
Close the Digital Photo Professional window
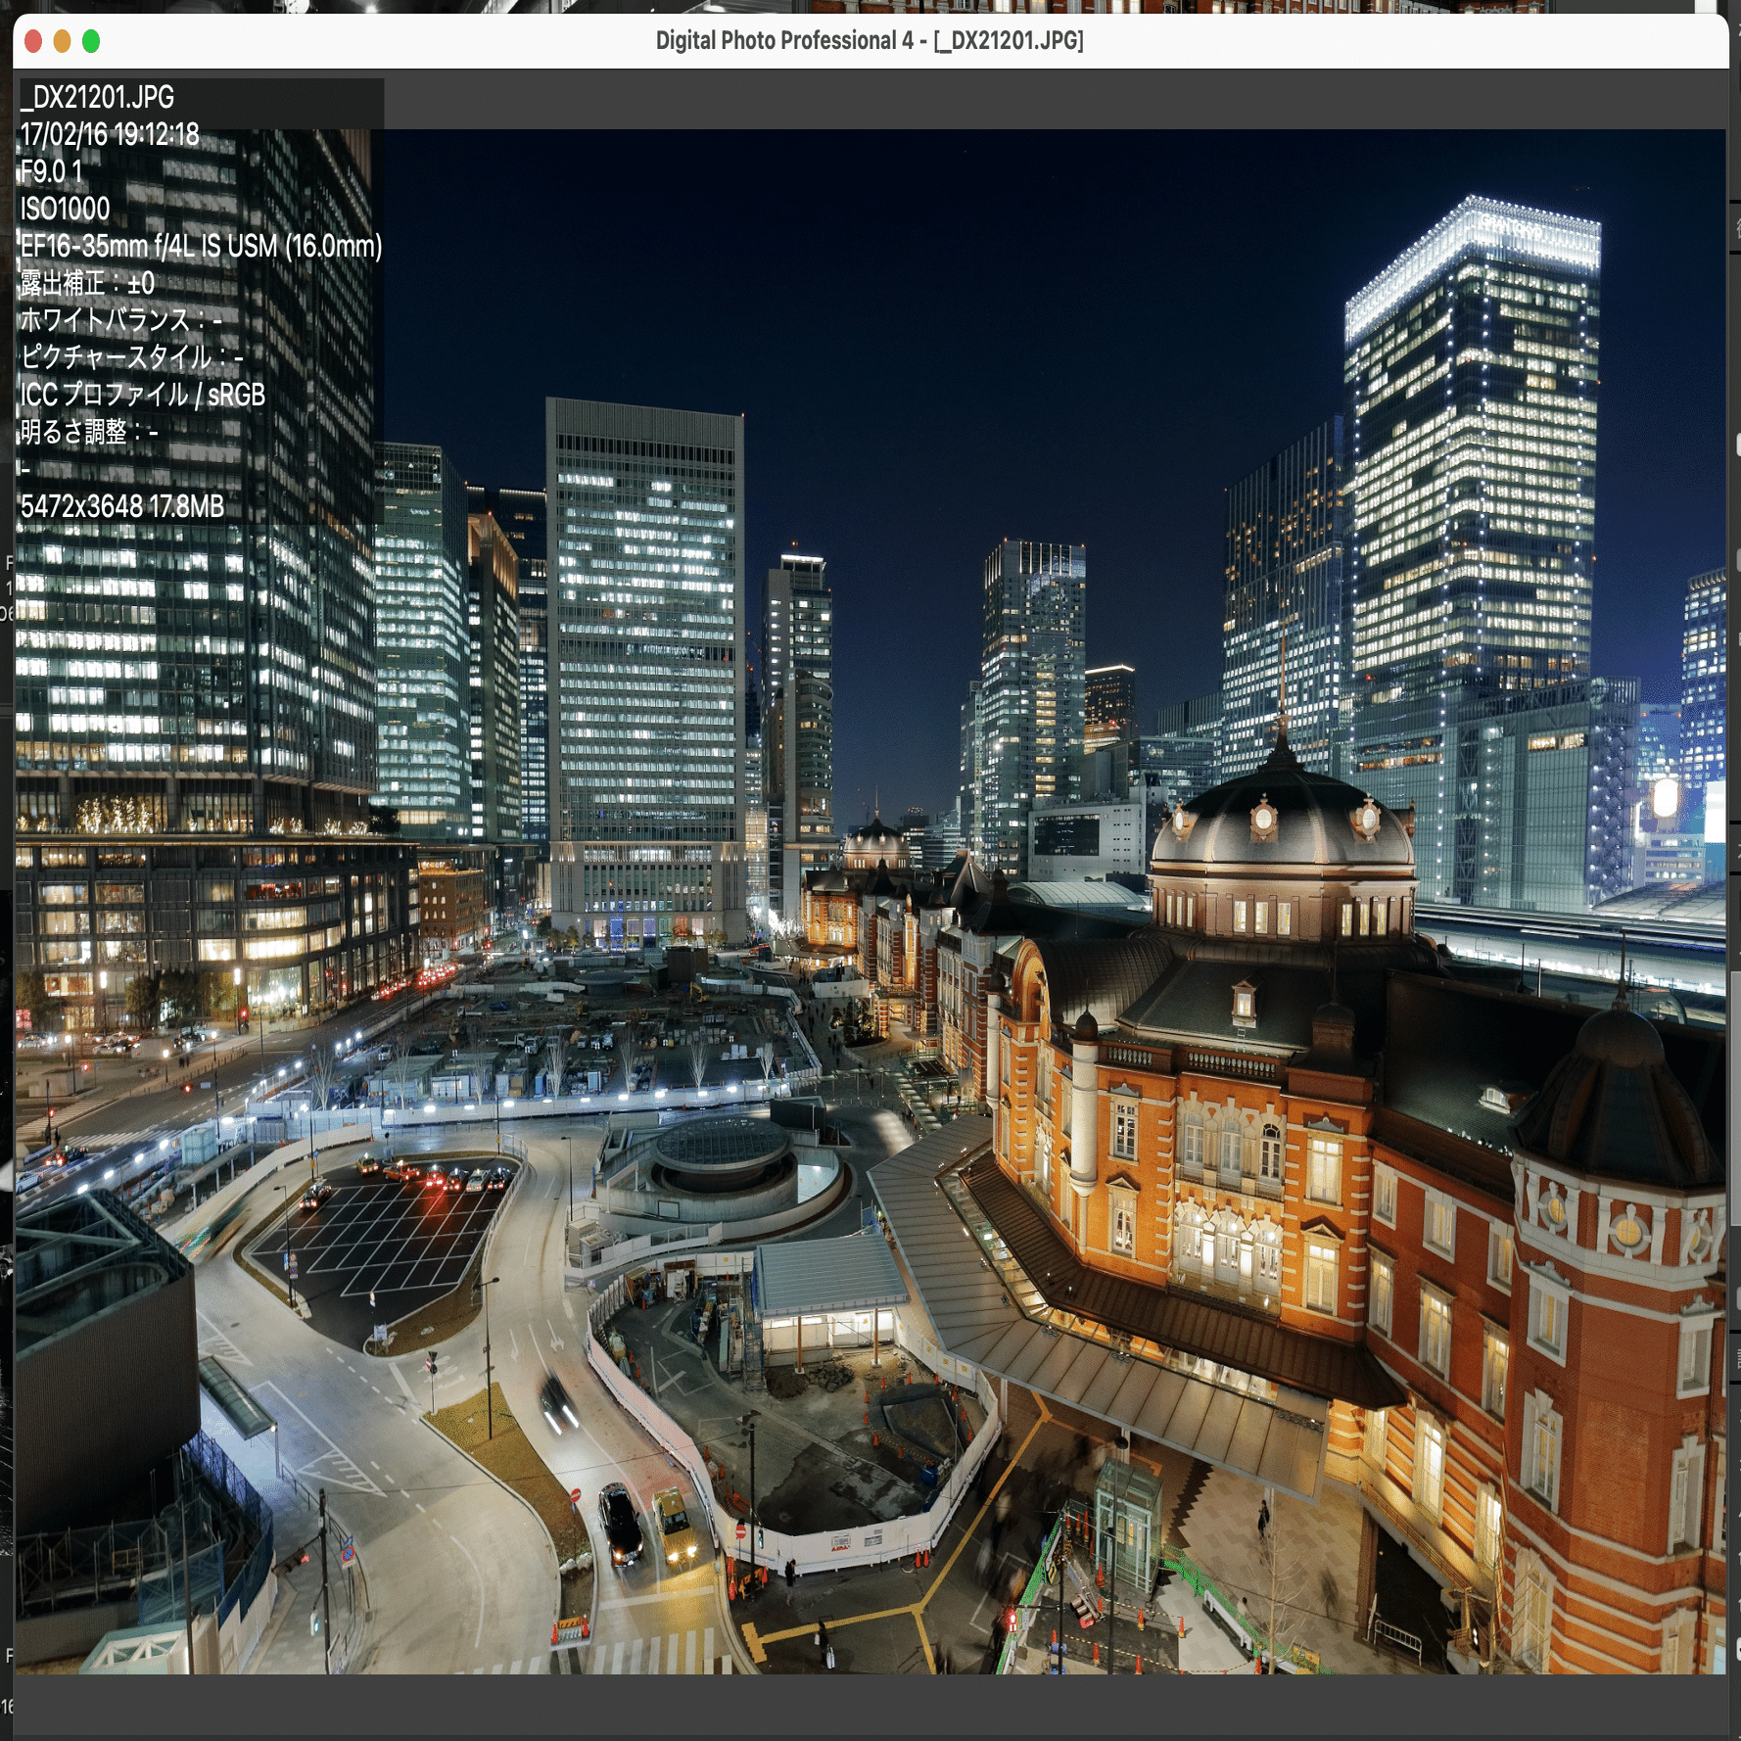(33, 41)
